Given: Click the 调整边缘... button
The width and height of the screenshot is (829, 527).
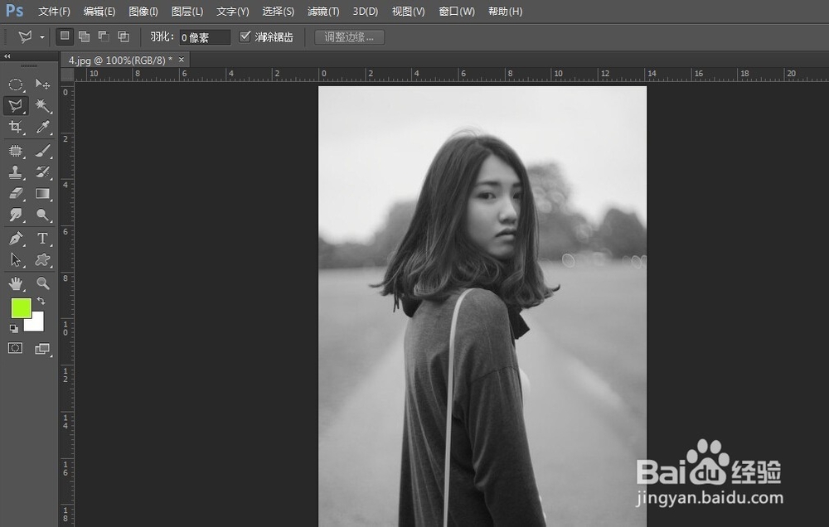Looking at the screenshot, I should point(349,37).
